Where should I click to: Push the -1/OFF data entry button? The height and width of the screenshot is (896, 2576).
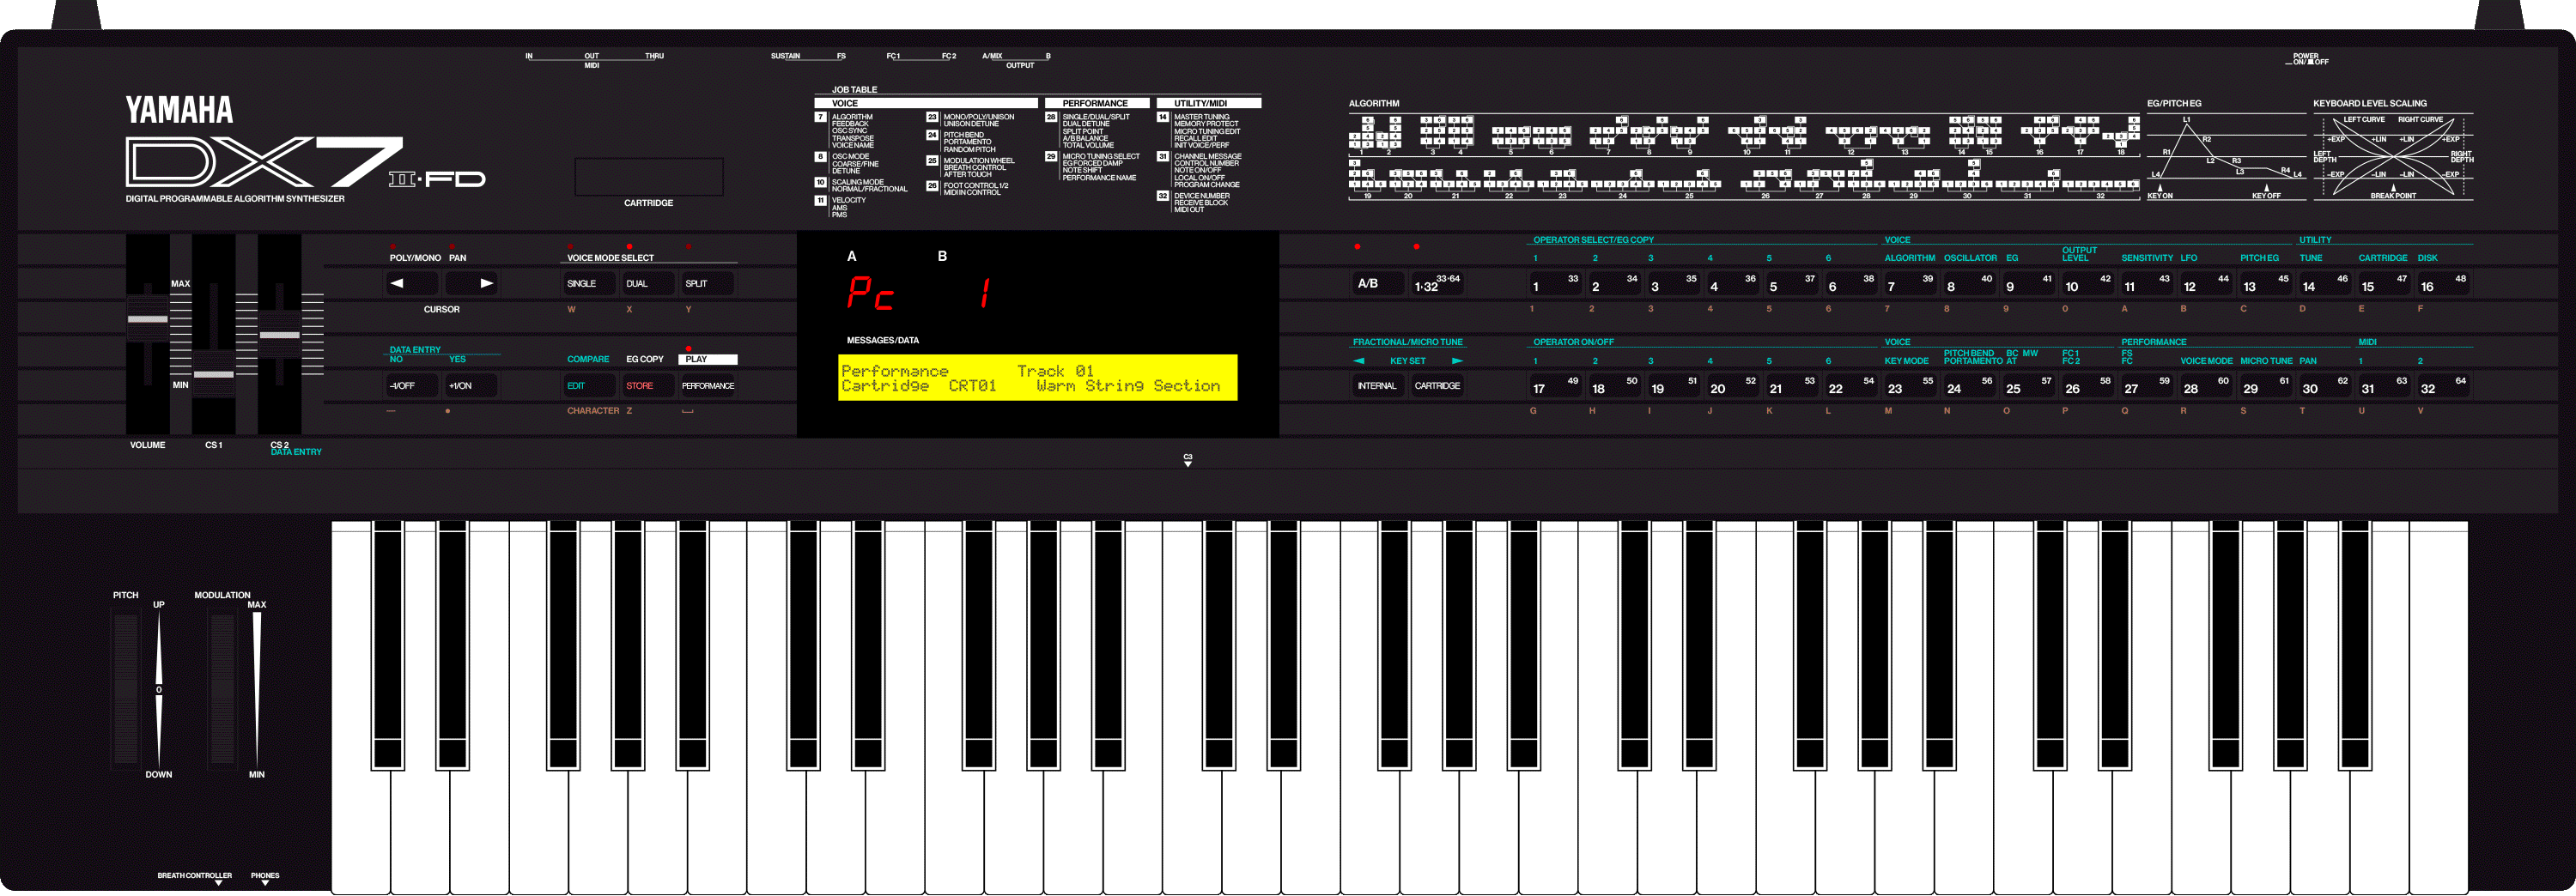(412, 386)
